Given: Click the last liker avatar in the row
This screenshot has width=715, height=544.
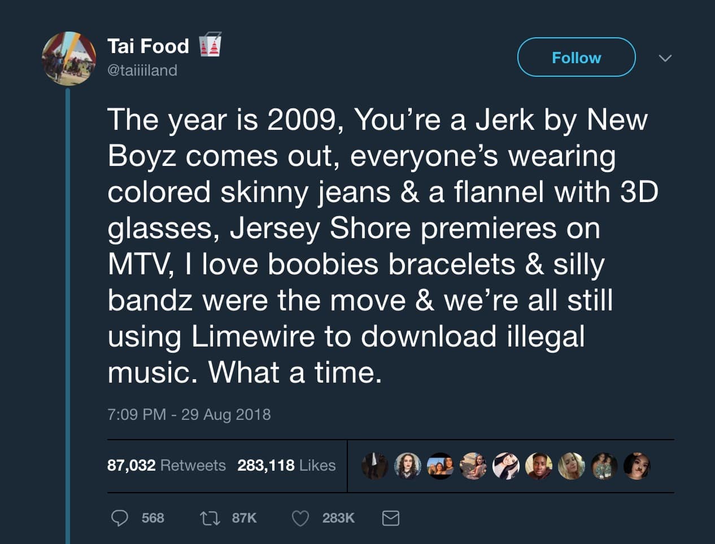Looking at the screenshot, I should click(637, 466).
